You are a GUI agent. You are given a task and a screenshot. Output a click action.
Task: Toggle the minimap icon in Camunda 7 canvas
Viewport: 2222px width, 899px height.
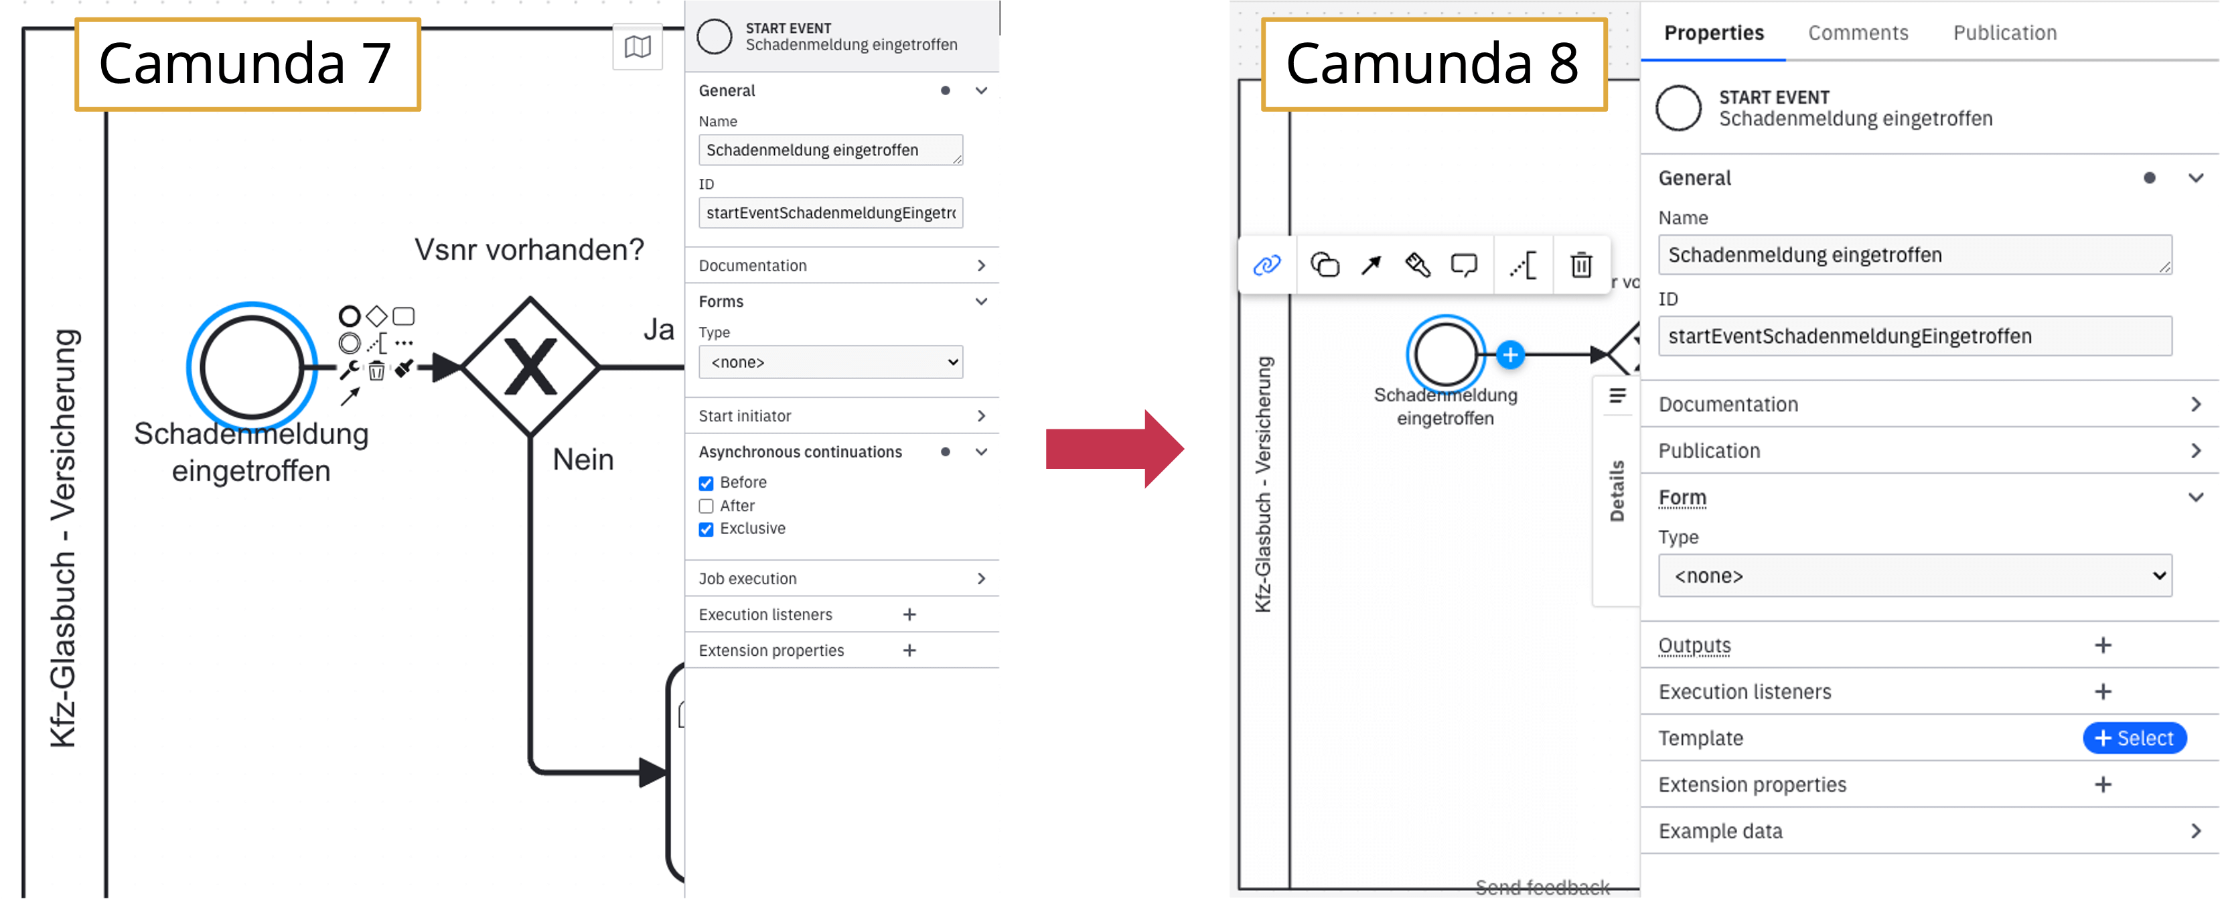click(638, 47)
